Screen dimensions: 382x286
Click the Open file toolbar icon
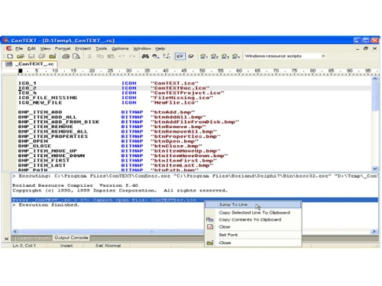click(21, 56)
